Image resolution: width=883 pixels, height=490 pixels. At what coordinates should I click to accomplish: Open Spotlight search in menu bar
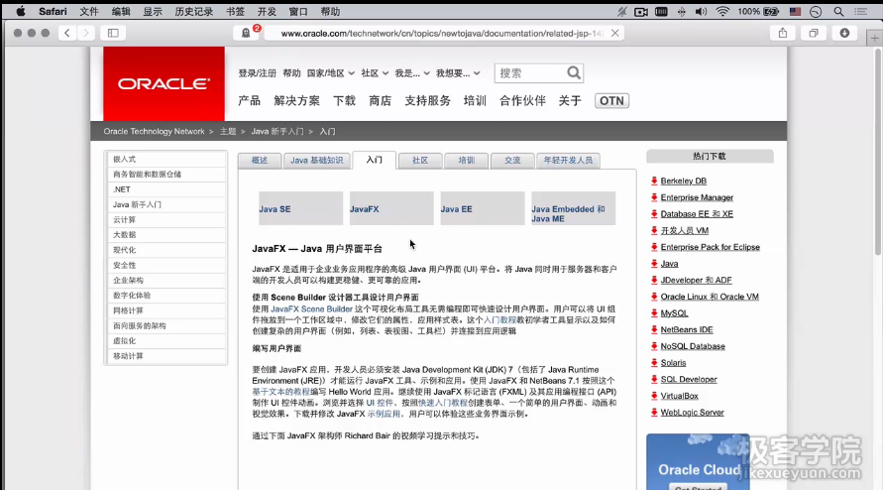838,11
